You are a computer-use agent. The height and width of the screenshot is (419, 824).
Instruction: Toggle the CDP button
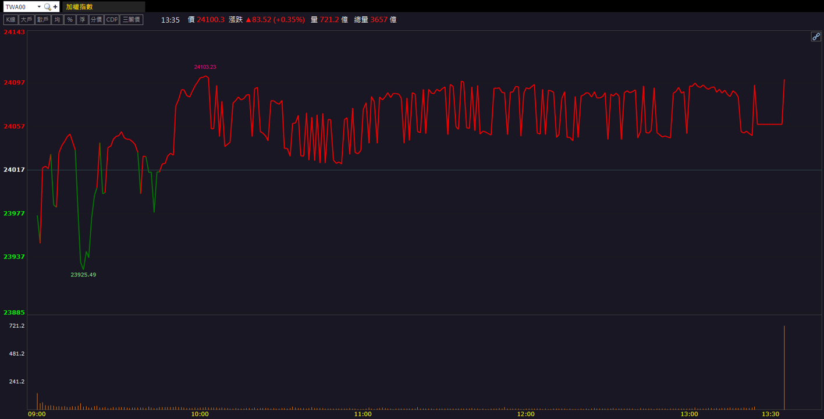[x=112, y=20]
